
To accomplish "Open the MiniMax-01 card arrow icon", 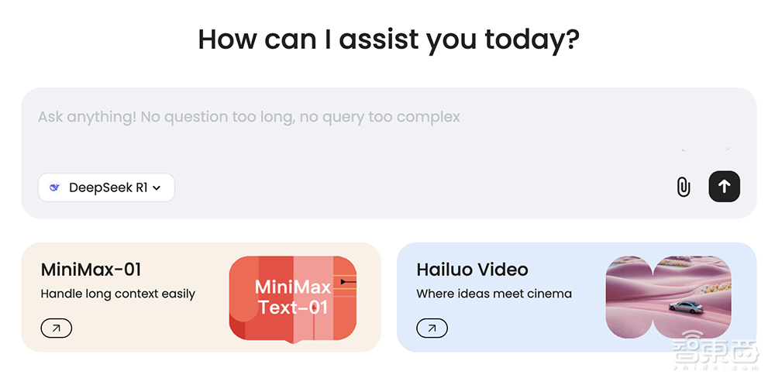I will [x=56, y=328].
